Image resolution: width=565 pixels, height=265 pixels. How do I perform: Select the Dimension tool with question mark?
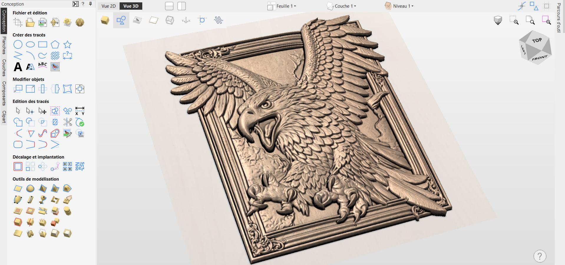pyautogui.click(x=67, y=56)
